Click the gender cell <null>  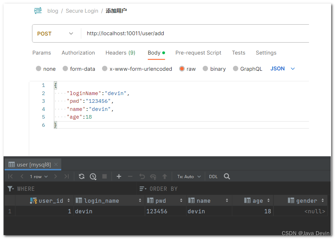[x=301, y=211]
